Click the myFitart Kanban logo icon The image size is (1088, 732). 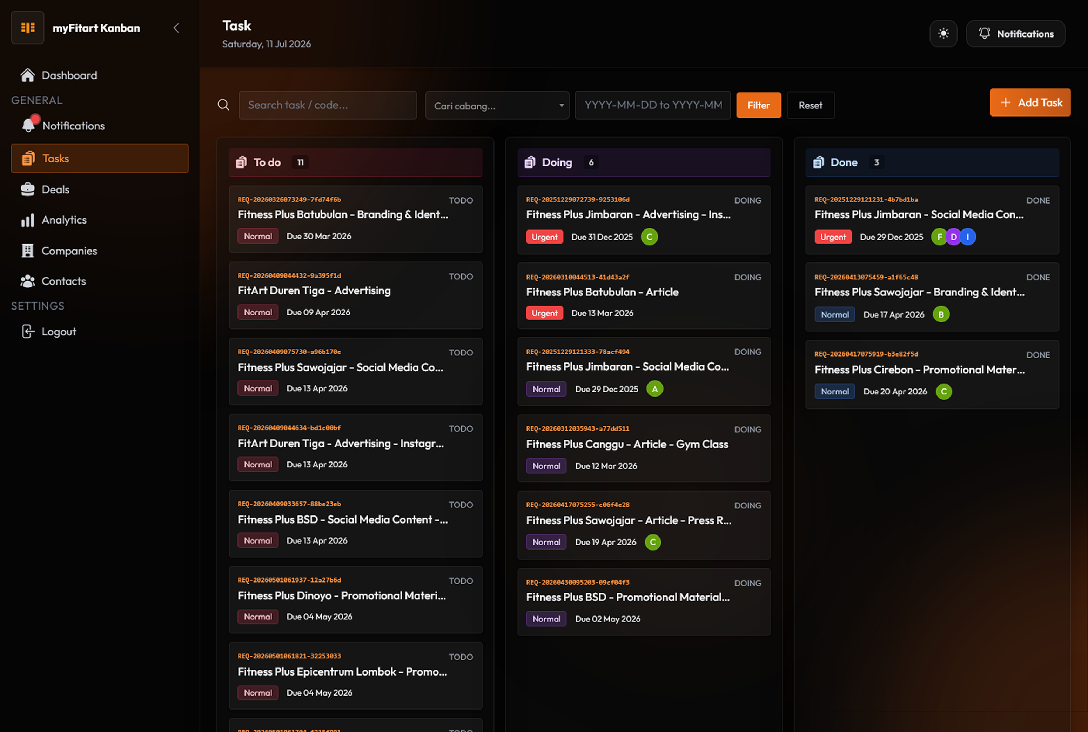tap(27, 27)
